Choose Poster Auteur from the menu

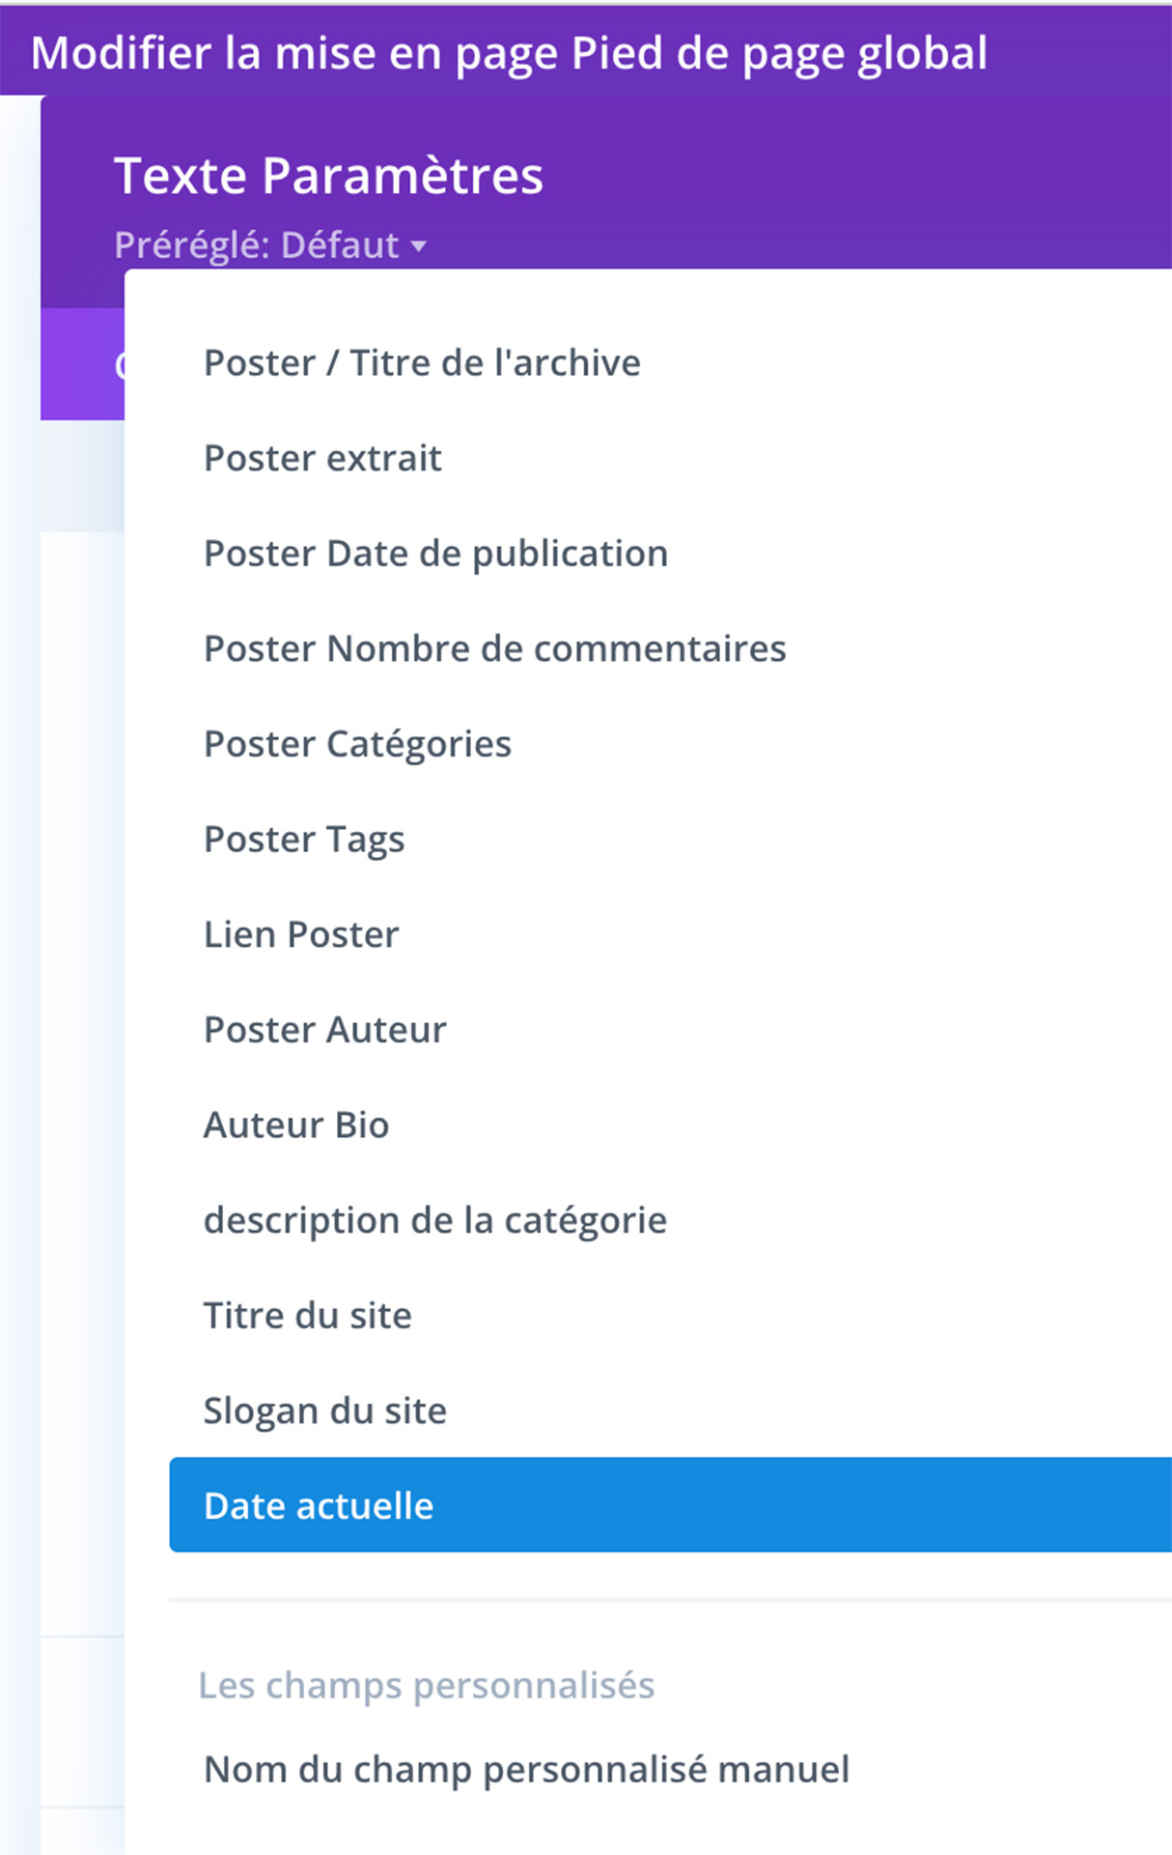[x=324, y=1030]
